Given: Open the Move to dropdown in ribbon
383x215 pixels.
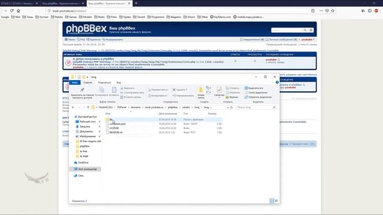Looking at the screenshot, I should pyautogui.click(x=158, y=90).
